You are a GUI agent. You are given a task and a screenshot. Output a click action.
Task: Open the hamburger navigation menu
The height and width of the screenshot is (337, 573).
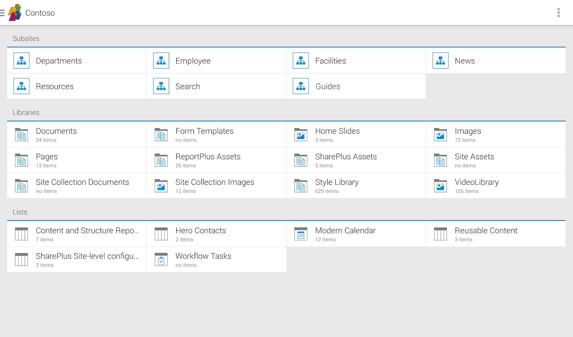pos(2,13)
